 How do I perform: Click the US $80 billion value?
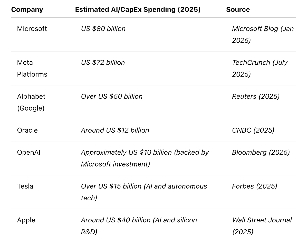(x=103, y=29)
